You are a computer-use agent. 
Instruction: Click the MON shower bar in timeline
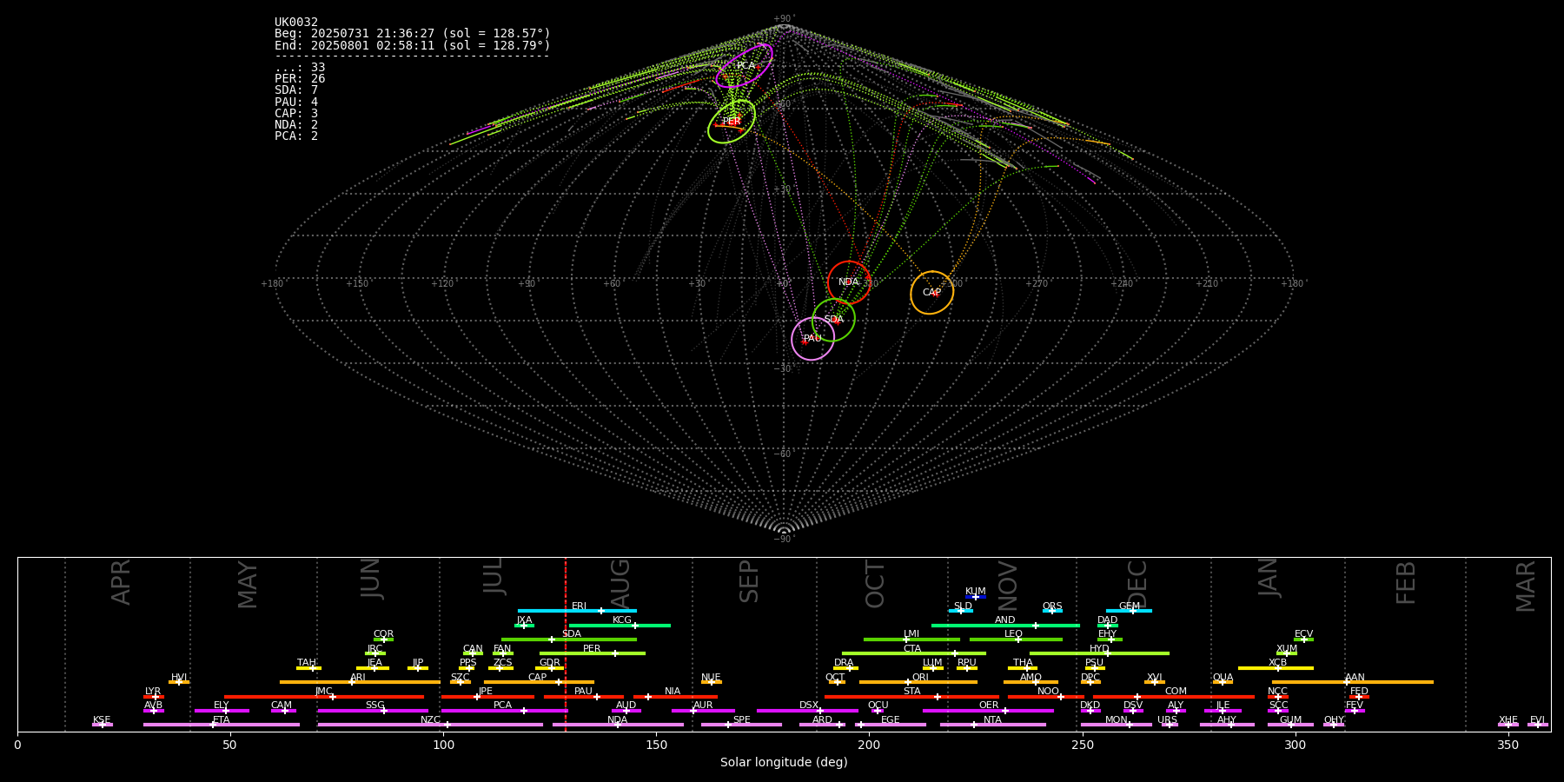click(x=1117, y=725)
